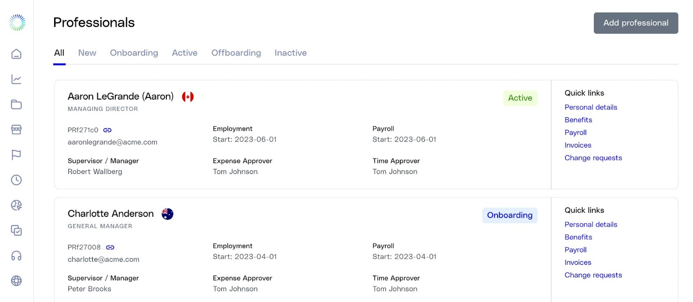
Task: Click the Add professional button
Action: [x=636, y=23]
